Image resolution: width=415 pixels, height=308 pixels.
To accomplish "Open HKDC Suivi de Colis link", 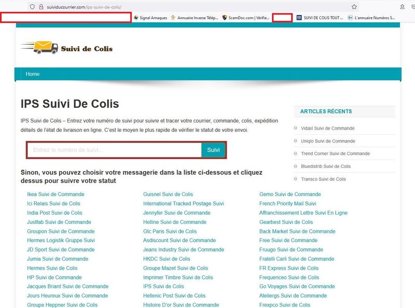I will (167, 259).
